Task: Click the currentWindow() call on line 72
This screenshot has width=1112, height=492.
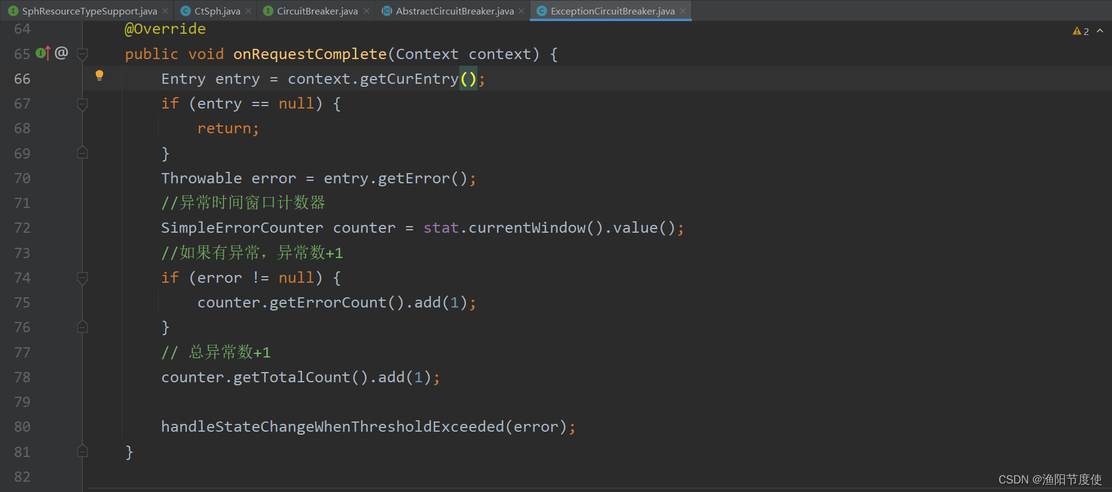Action: pos(536,228)
